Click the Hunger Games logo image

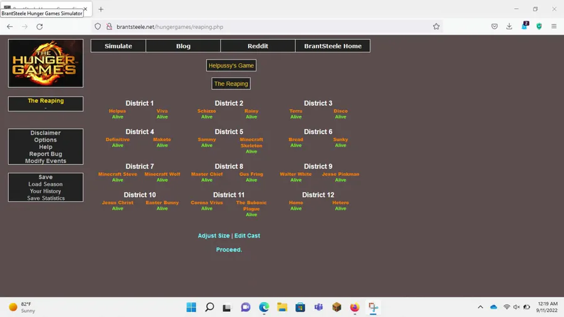[x=46, y=63]
